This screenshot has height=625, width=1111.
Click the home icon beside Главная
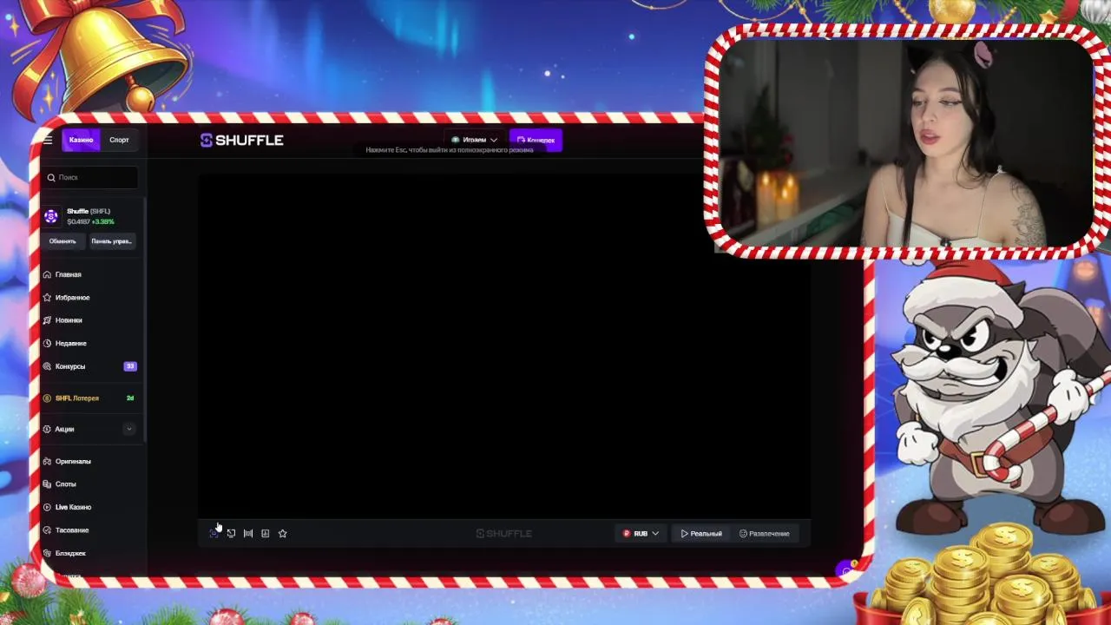point(48,274)
